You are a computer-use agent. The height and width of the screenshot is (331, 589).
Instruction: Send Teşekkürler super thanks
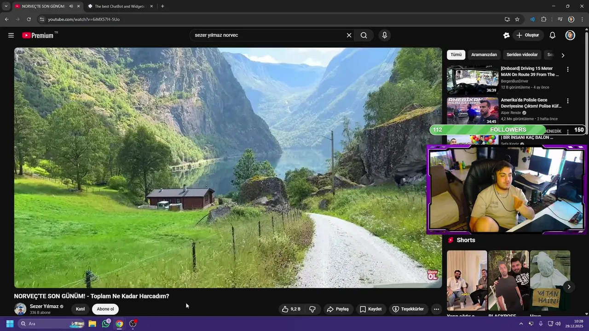[408, 309]
